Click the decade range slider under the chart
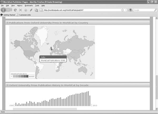The width and height of the screenshot is (158, 114). click(45, 109)
